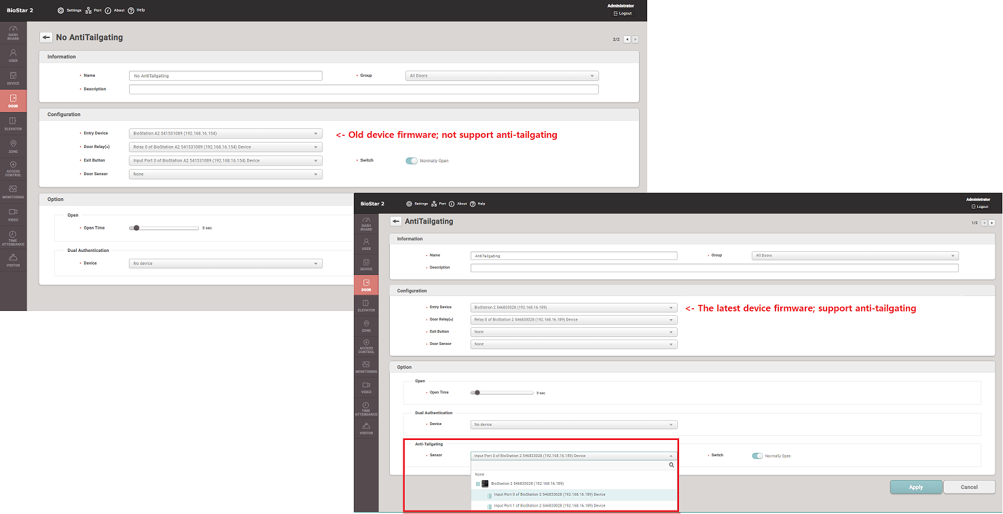The width and height of the screenshot is (1003, 514).
Task: Open Door Relay dropdown for BioStation A2
Action: click(x=225, y=147)
